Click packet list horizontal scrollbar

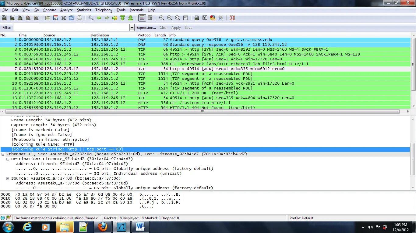click(x=202, y=111)
